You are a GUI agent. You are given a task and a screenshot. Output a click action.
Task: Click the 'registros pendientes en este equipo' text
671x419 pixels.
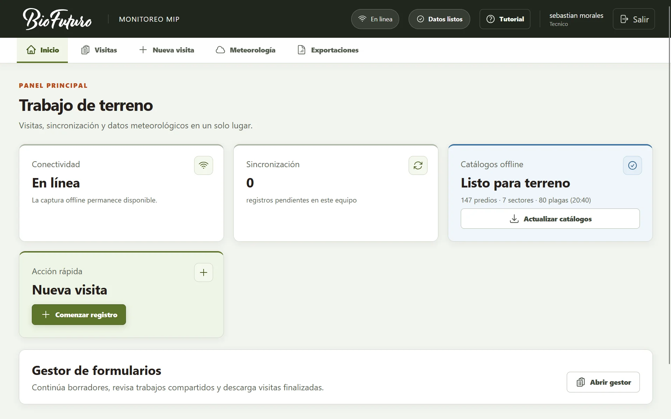coord(302,200)
